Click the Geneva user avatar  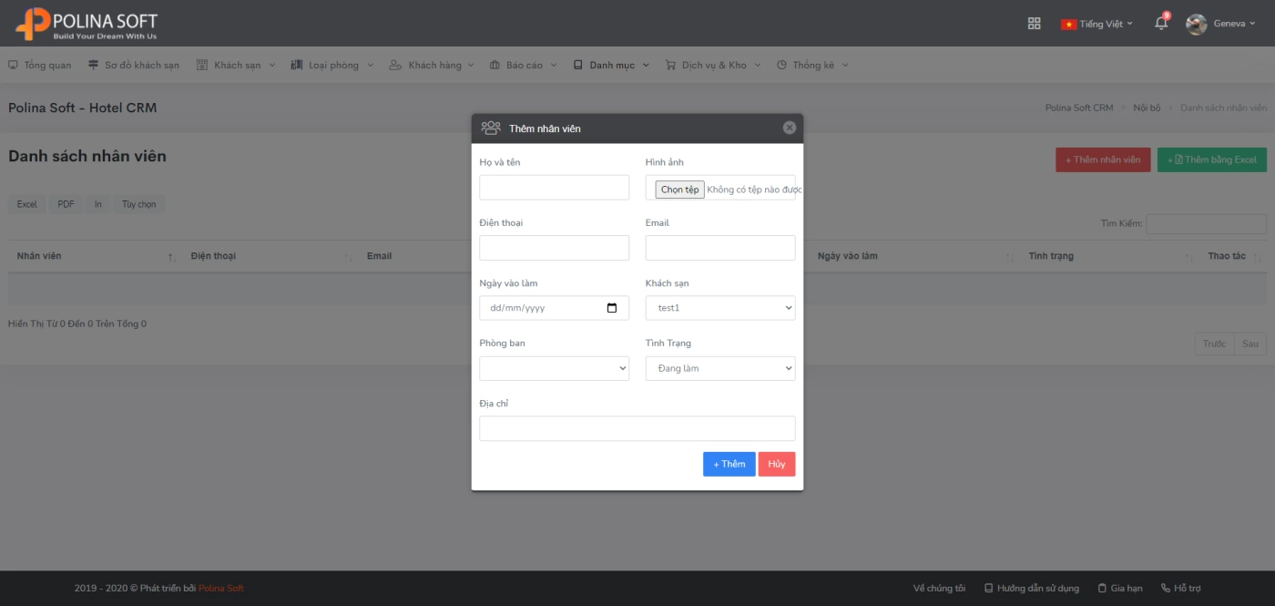point(1197,24)
